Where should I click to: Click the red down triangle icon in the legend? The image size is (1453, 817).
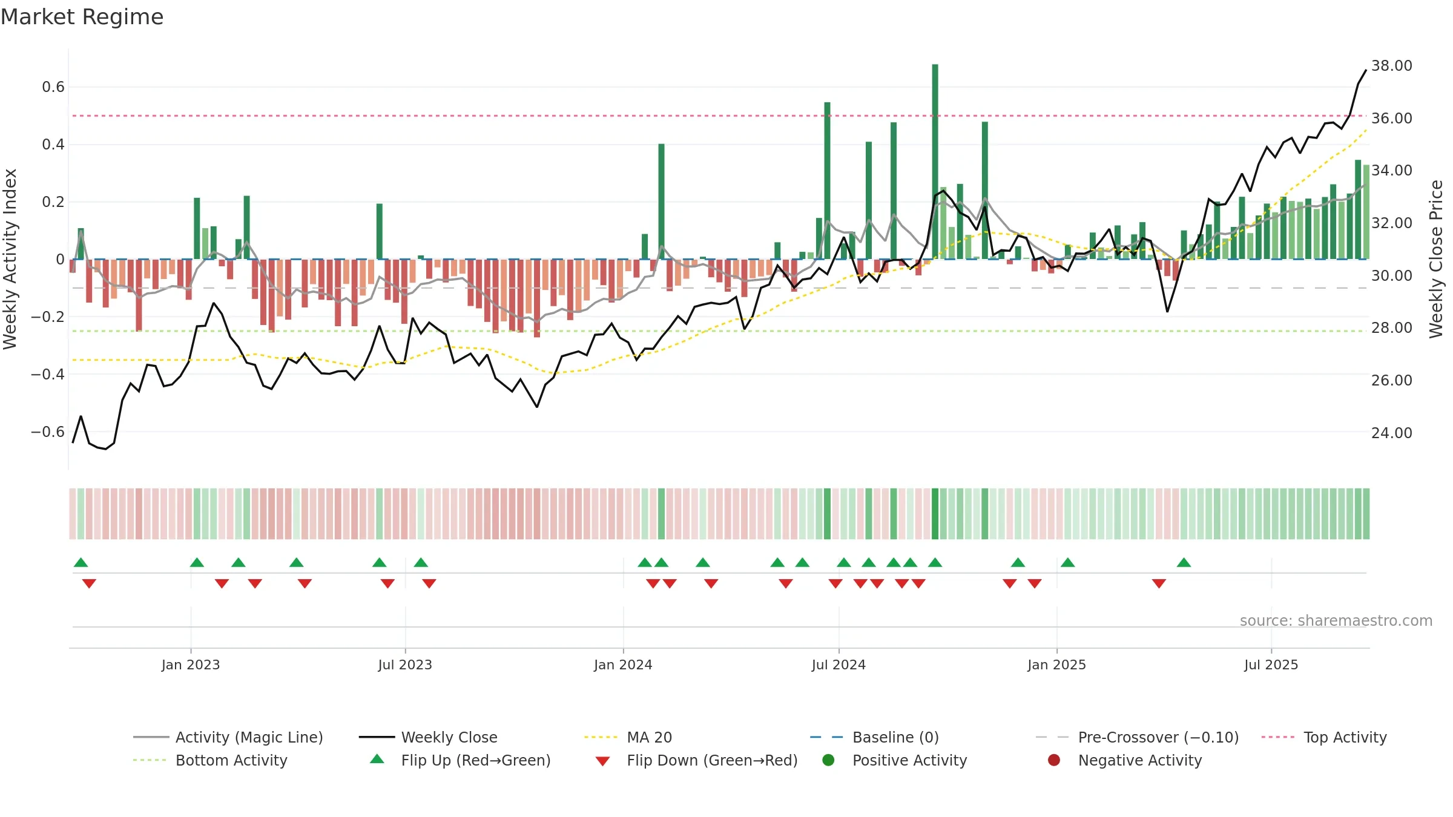tap(602, 761)
